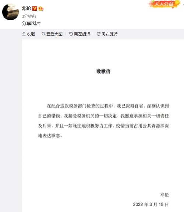184x212 pixels.
Task: Click the 邓伦 username link
Action: click(x=26, y=8)
